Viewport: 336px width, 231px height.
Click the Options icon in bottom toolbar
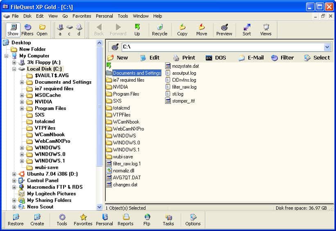pos(193,220)
